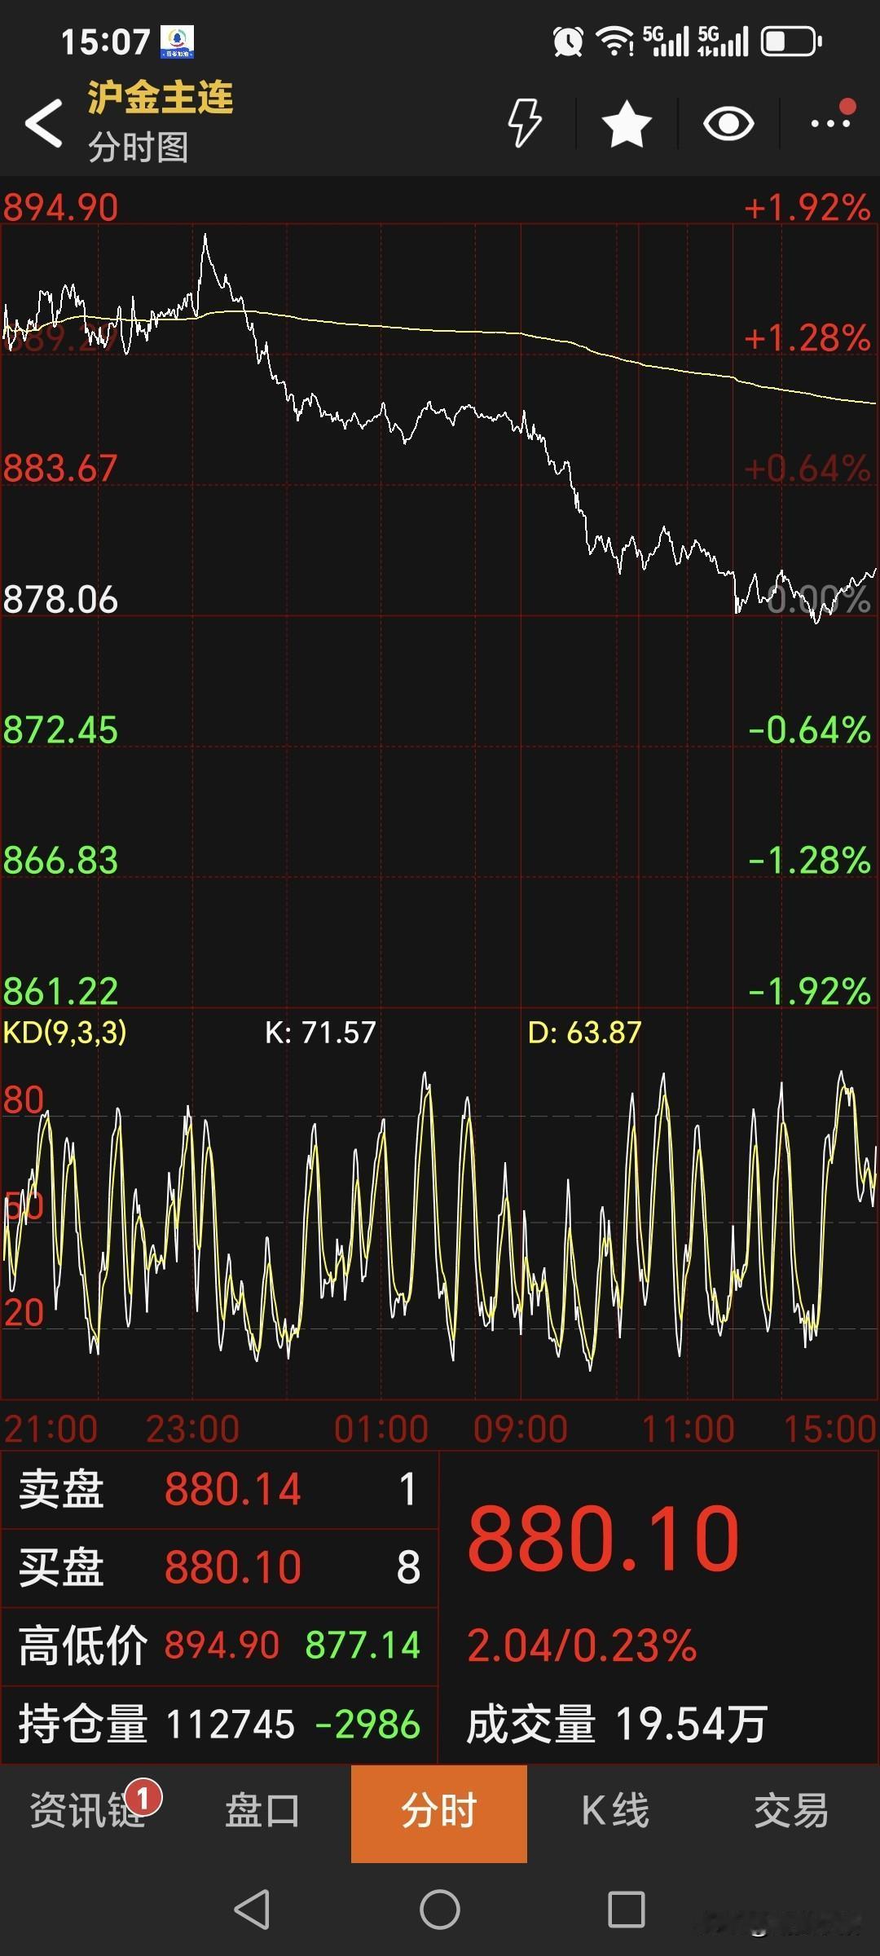Tap the Android back navigation button
The height and width of the screenshot is (1956, 880).
coord(252,1909)
